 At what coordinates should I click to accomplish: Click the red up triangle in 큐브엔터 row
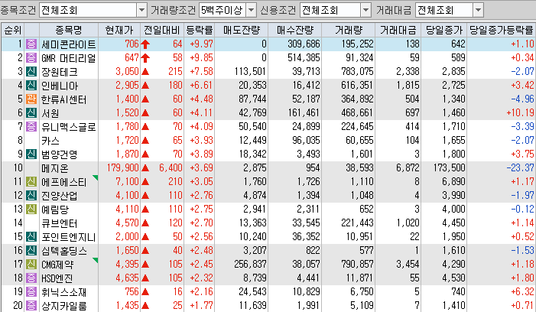point(145,223)
